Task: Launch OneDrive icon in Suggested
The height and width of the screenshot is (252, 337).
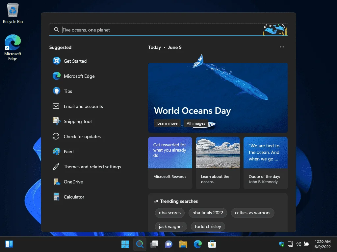Action: click(x=57, y=182)
